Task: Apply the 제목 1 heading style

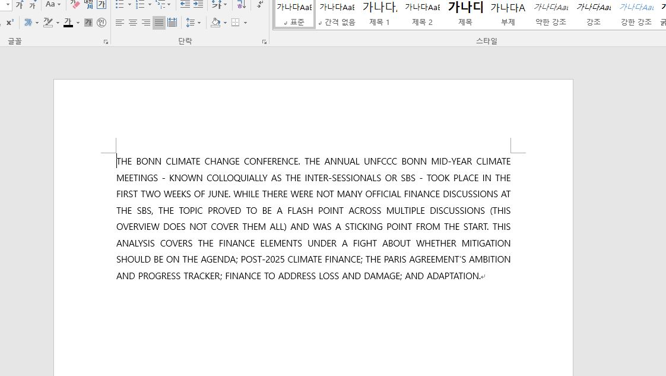Action: click(x=380, y=14)
